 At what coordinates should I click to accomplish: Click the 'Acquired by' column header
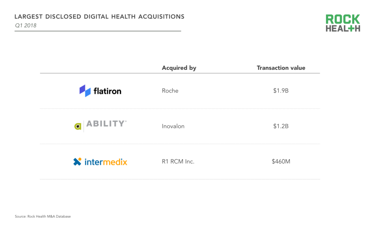[x=179, y=68]
